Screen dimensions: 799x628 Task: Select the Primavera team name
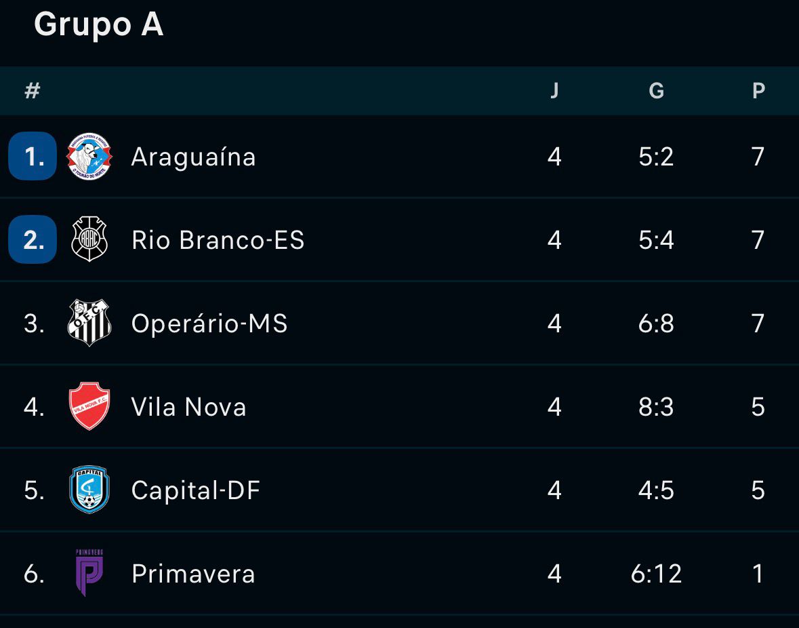tap(193, 574)
